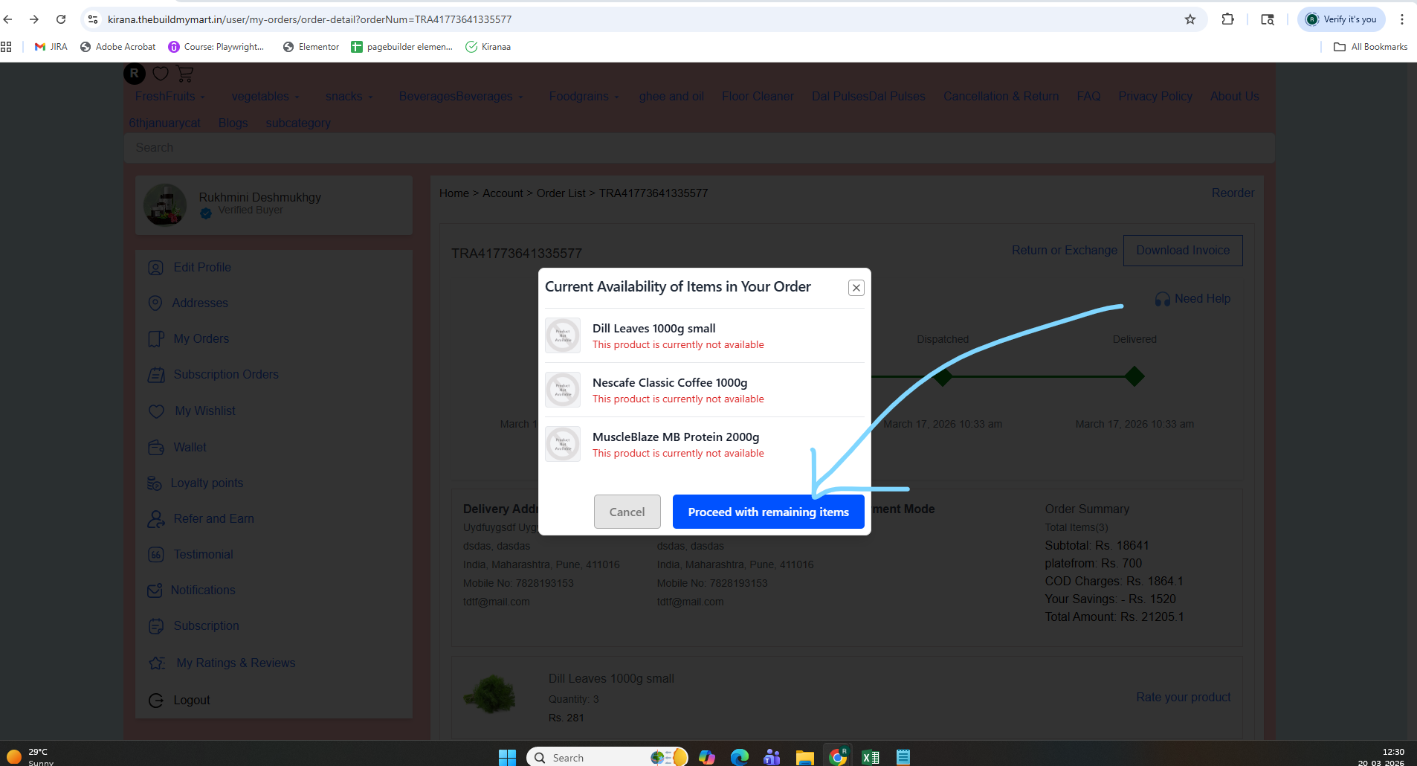Click the Loyalty points icon
This screenshot has height=766, width=1417.
(155, 483)
